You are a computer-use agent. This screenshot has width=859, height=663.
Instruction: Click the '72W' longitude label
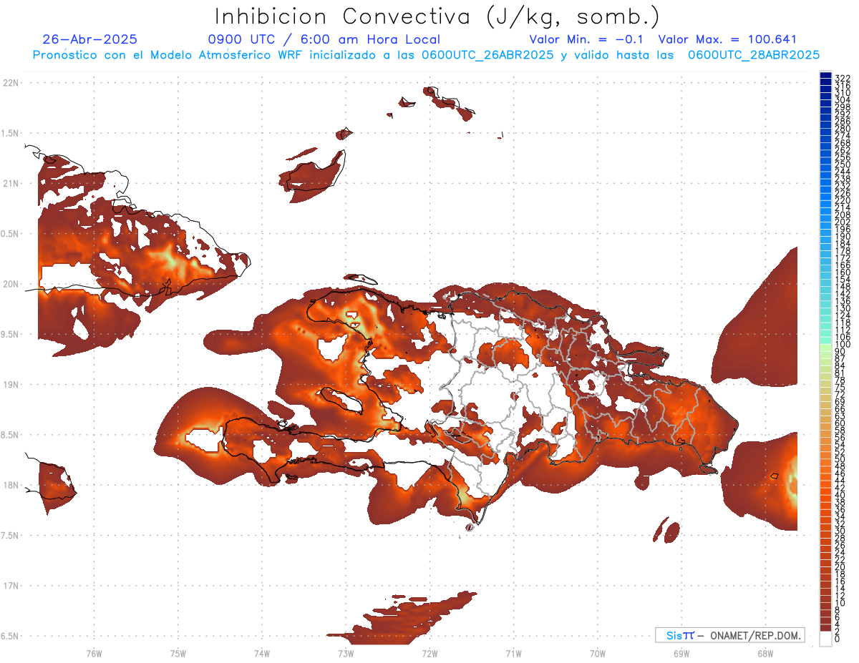429,653
